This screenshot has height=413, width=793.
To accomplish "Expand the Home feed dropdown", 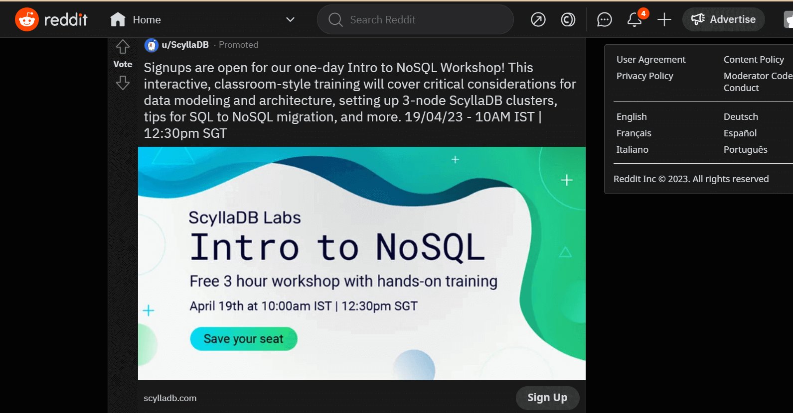I will [290, 19].
